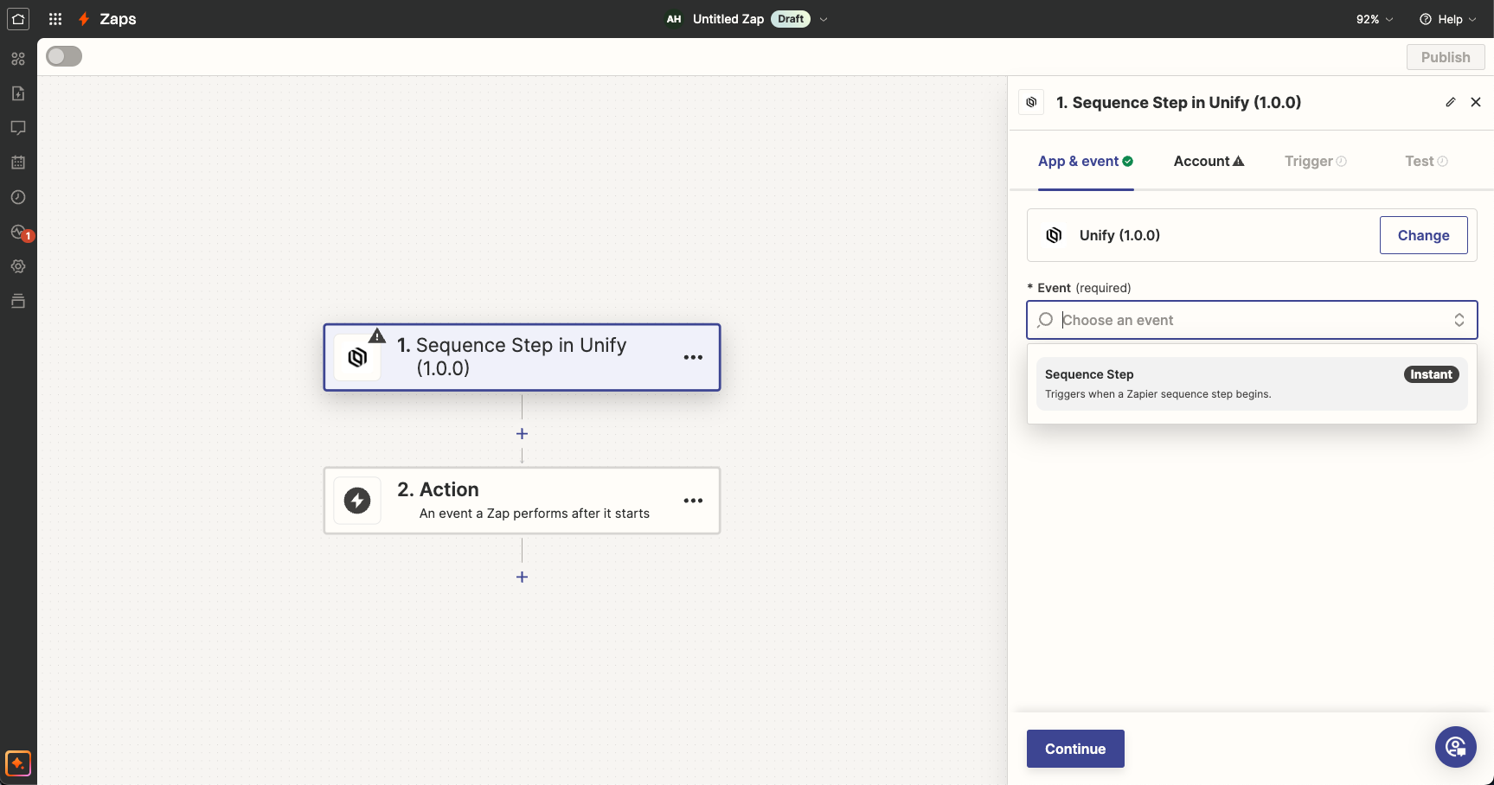Open the chat messages icon in sidebar
This screenshot has width=1494, height=785.
coord(17,127)
